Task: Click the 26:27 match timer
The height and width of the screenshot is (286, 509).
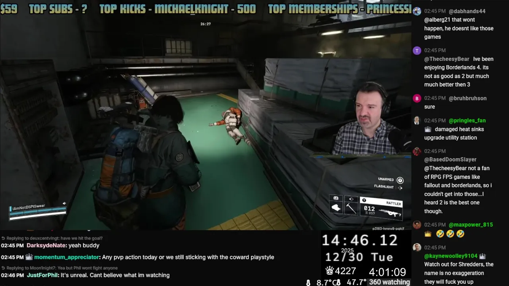Action: point(206,24)
